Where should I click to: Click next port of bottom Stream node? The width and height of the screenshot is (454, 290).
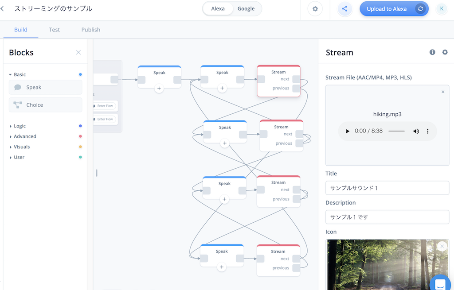coord(296,259)
